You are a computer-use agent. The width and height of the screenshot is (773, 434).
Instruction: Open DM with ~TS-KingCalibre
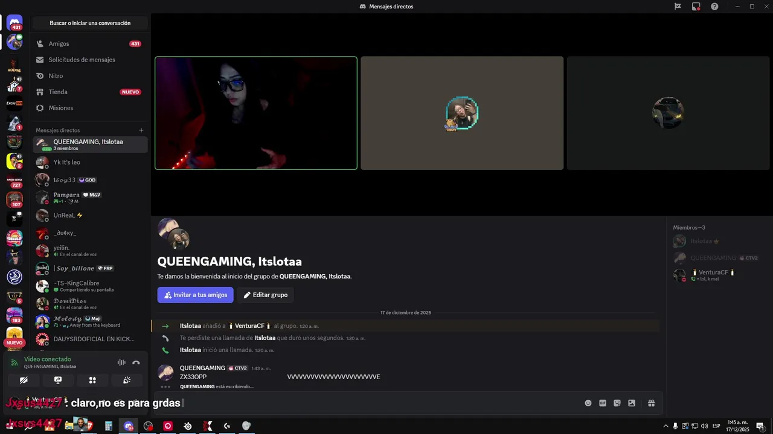89,286
